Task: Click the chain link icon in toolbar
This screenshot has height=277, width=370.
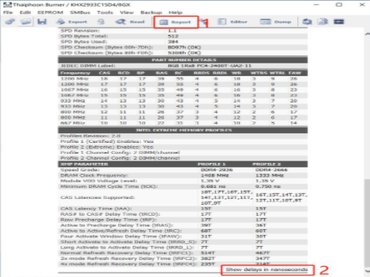Action: coord(10,21)
